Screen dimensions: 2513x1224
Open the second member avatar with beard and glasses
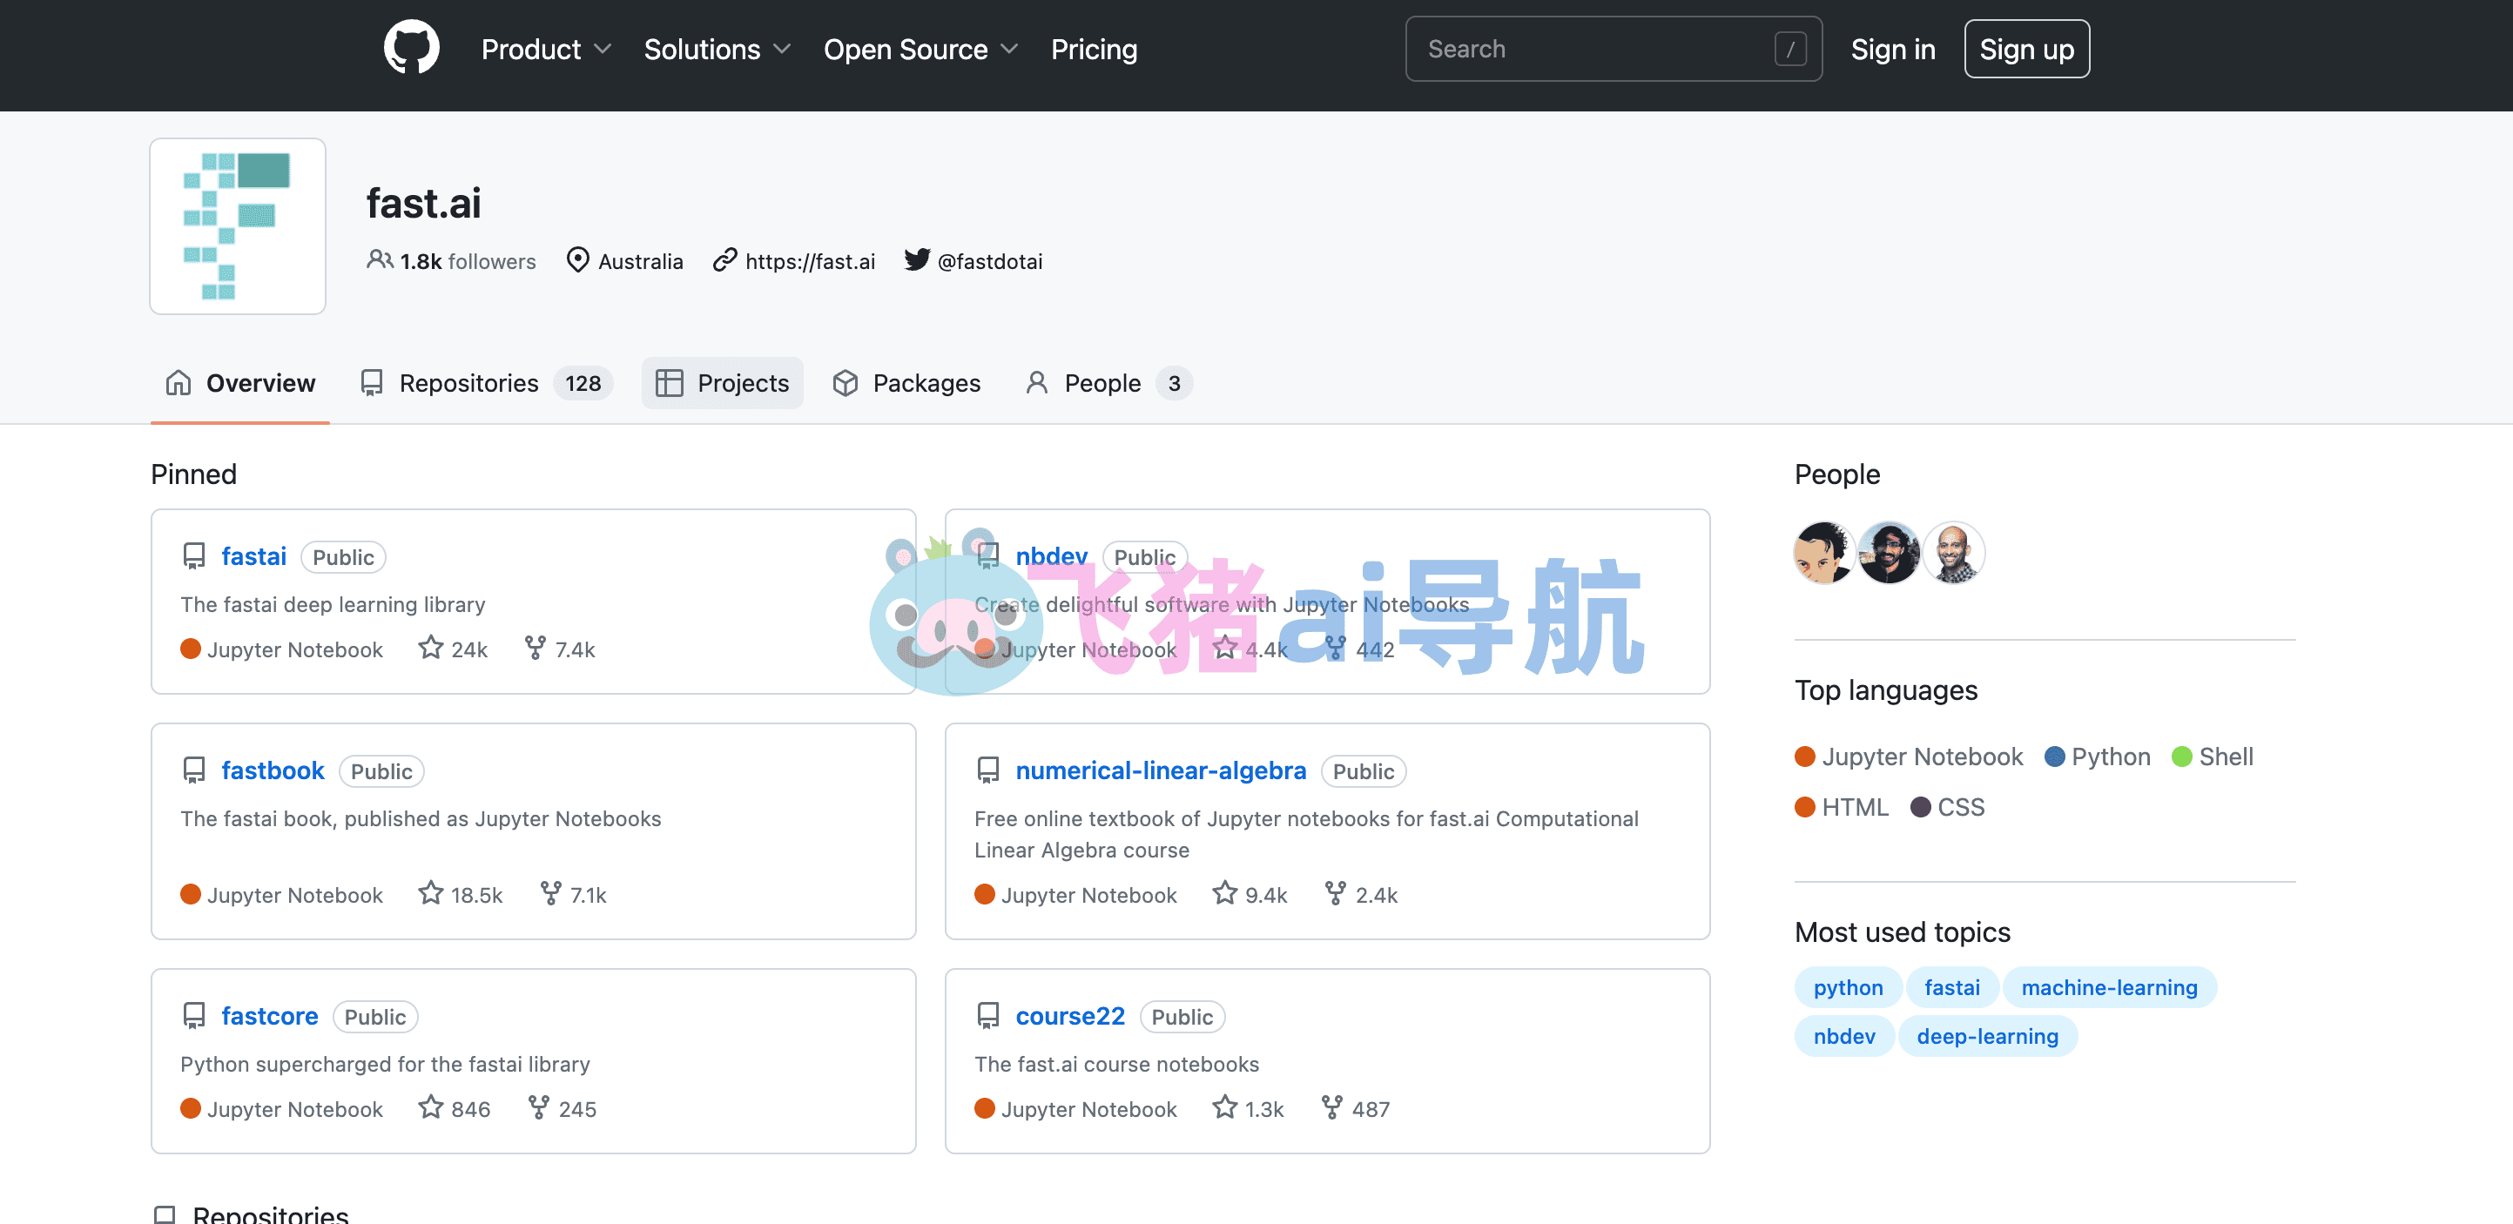click(1889, 552)
